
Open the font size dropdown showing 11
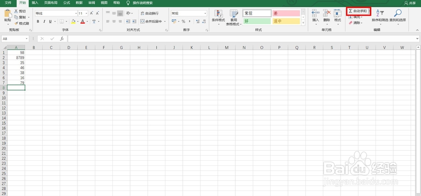[86, 13]
